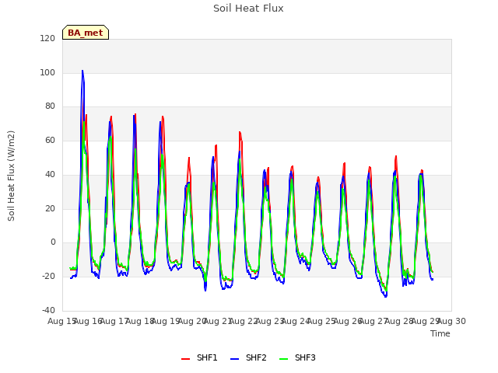Click the Aug 15 x-axis date label

(x=61, y=321)
